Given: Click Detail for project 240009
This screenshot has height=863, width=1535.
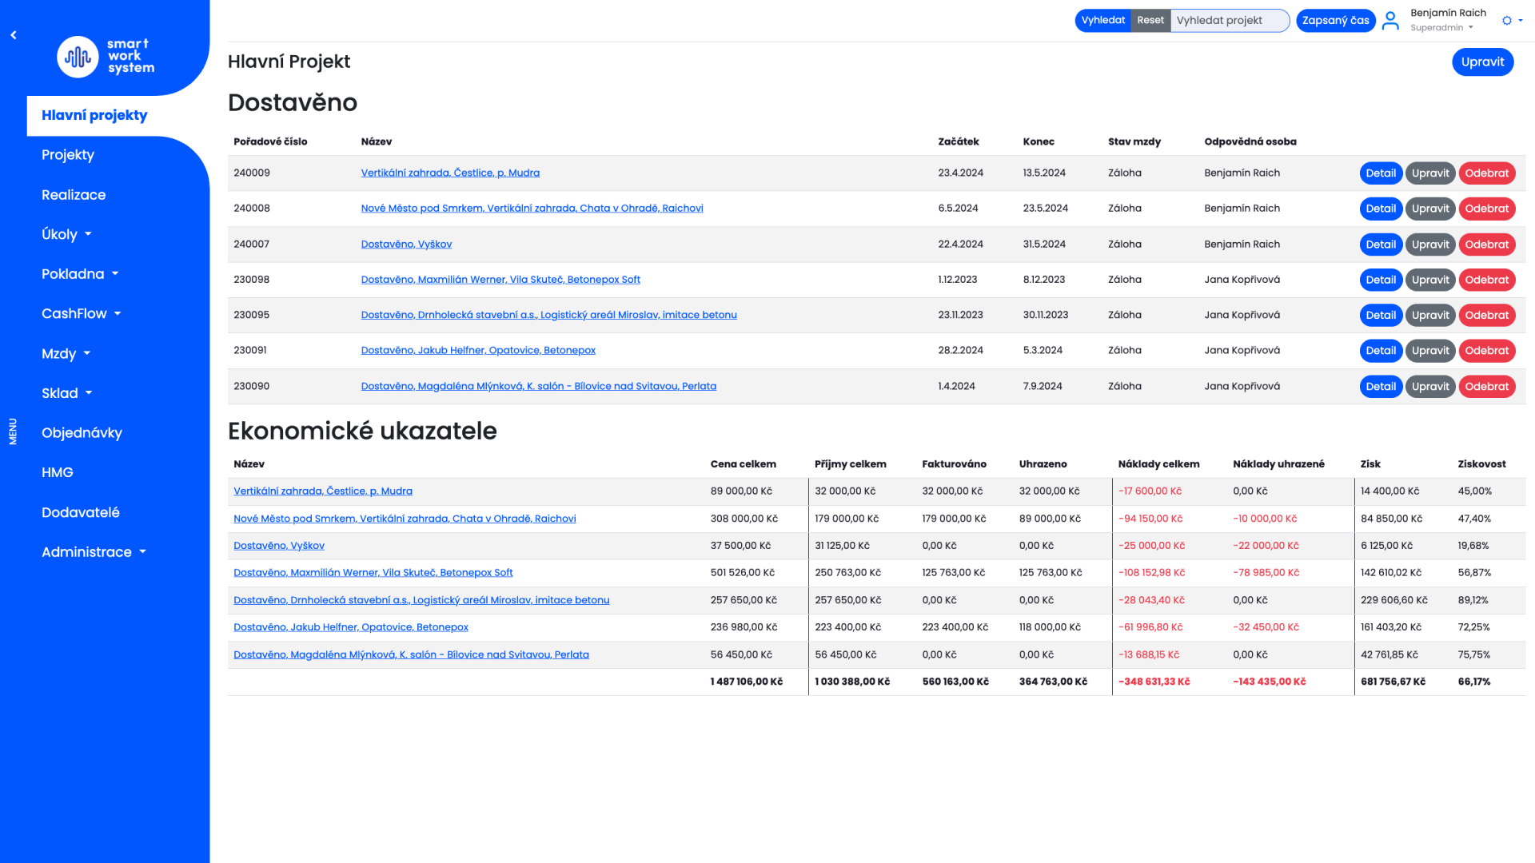Looking at the screenshot, I should pos(1380,173).
